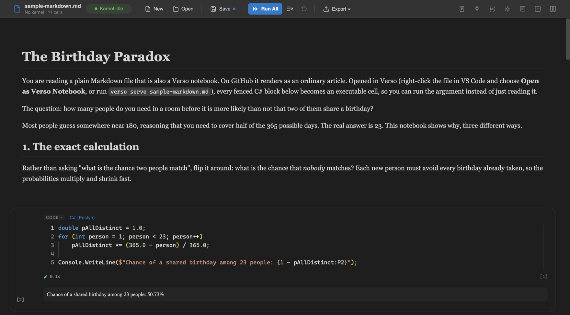The width and height of the screenshot is (570, 315).
Task: Click the bold 'Open as Verso Notebook' text
Action: pos(280,86)
